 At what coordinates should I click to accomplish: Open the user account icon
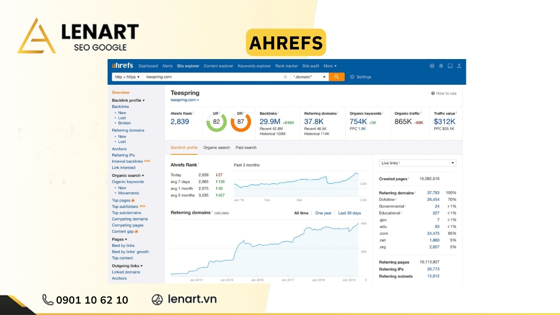[x=459, y=66]
